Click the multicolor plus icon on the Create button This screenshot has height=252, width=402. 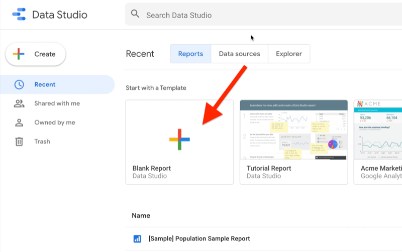pyautogui.click(x=19, y=54)
